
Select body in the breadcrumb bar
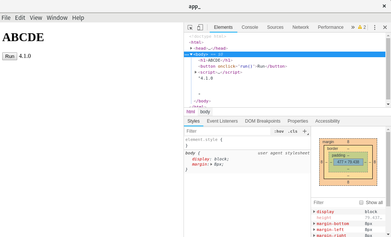coord(205,112)
